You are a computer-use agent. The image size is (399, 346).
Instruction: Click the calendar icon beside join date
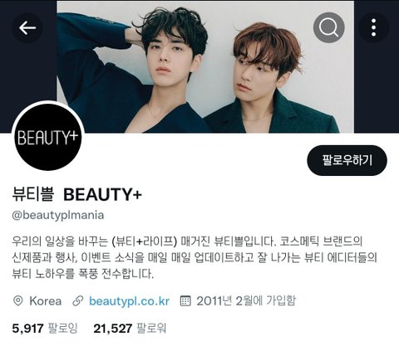click(185, 300)
